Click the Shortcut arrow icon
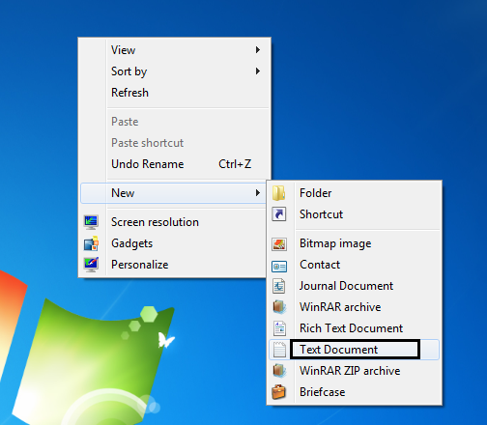The image size is (487, 425). point(279,214)
